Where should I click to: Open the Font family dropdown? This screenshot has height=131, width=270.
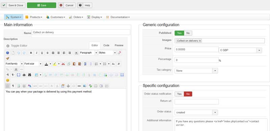[14, 64]
